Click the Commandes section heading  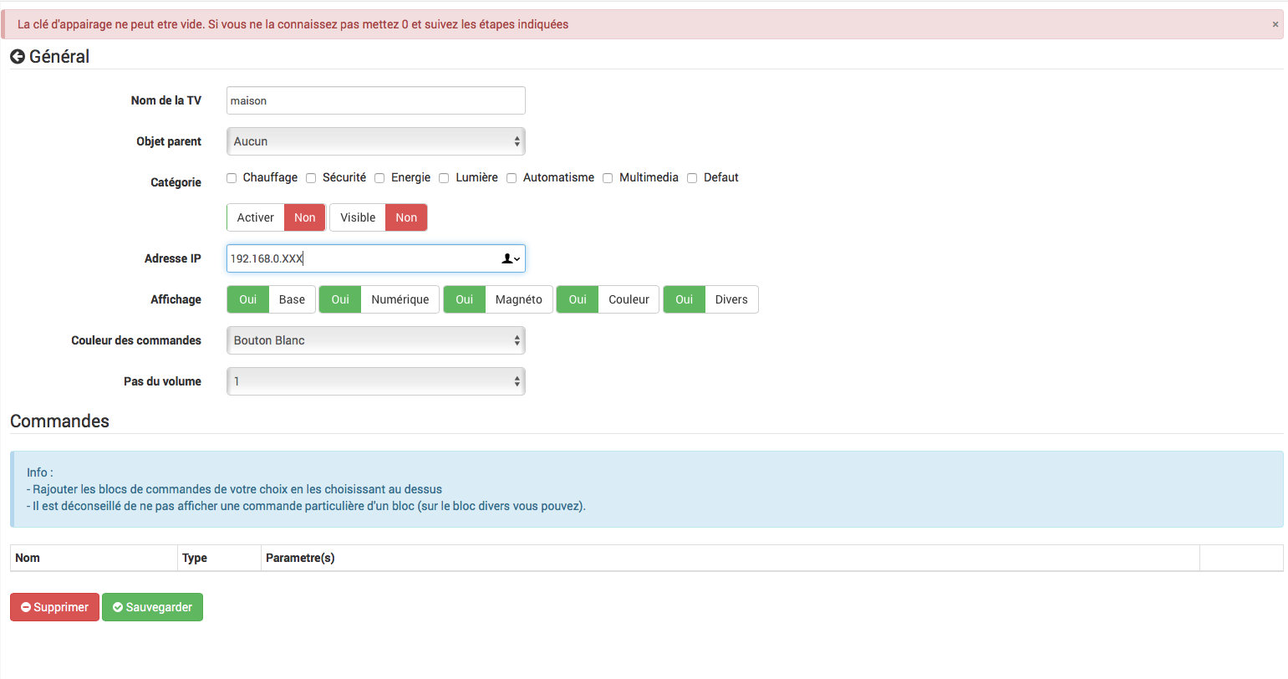point(59,421)
